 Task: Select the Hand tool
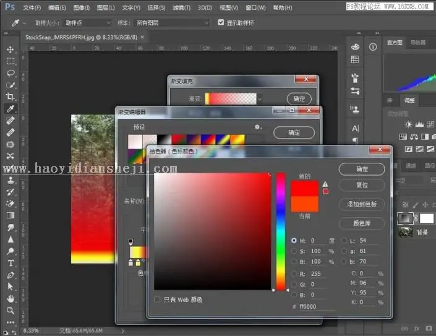[11, 298]
